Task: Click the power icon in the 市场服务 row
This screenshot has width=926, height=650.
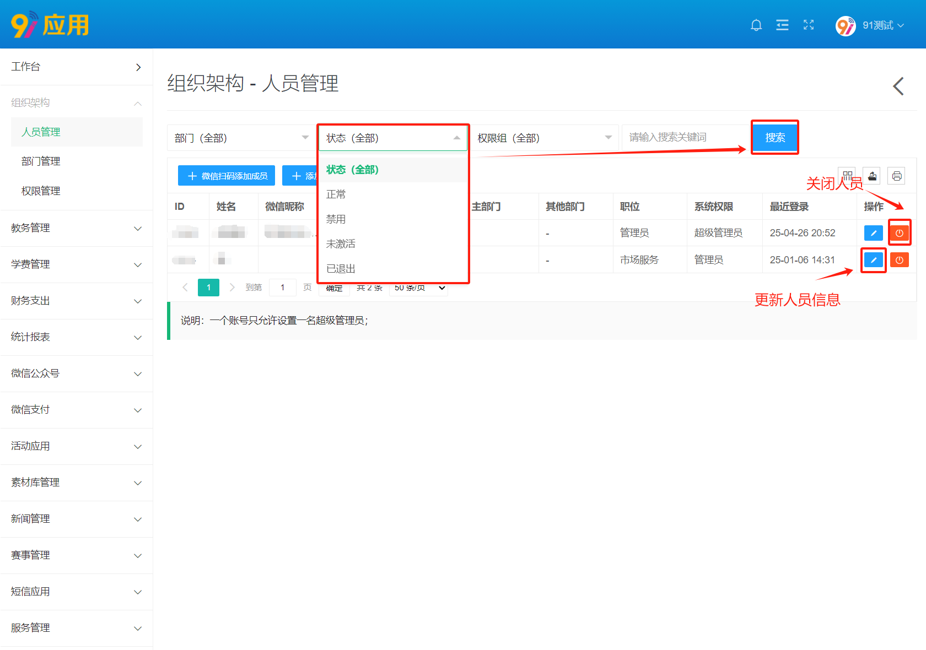Action: (899, 260)
